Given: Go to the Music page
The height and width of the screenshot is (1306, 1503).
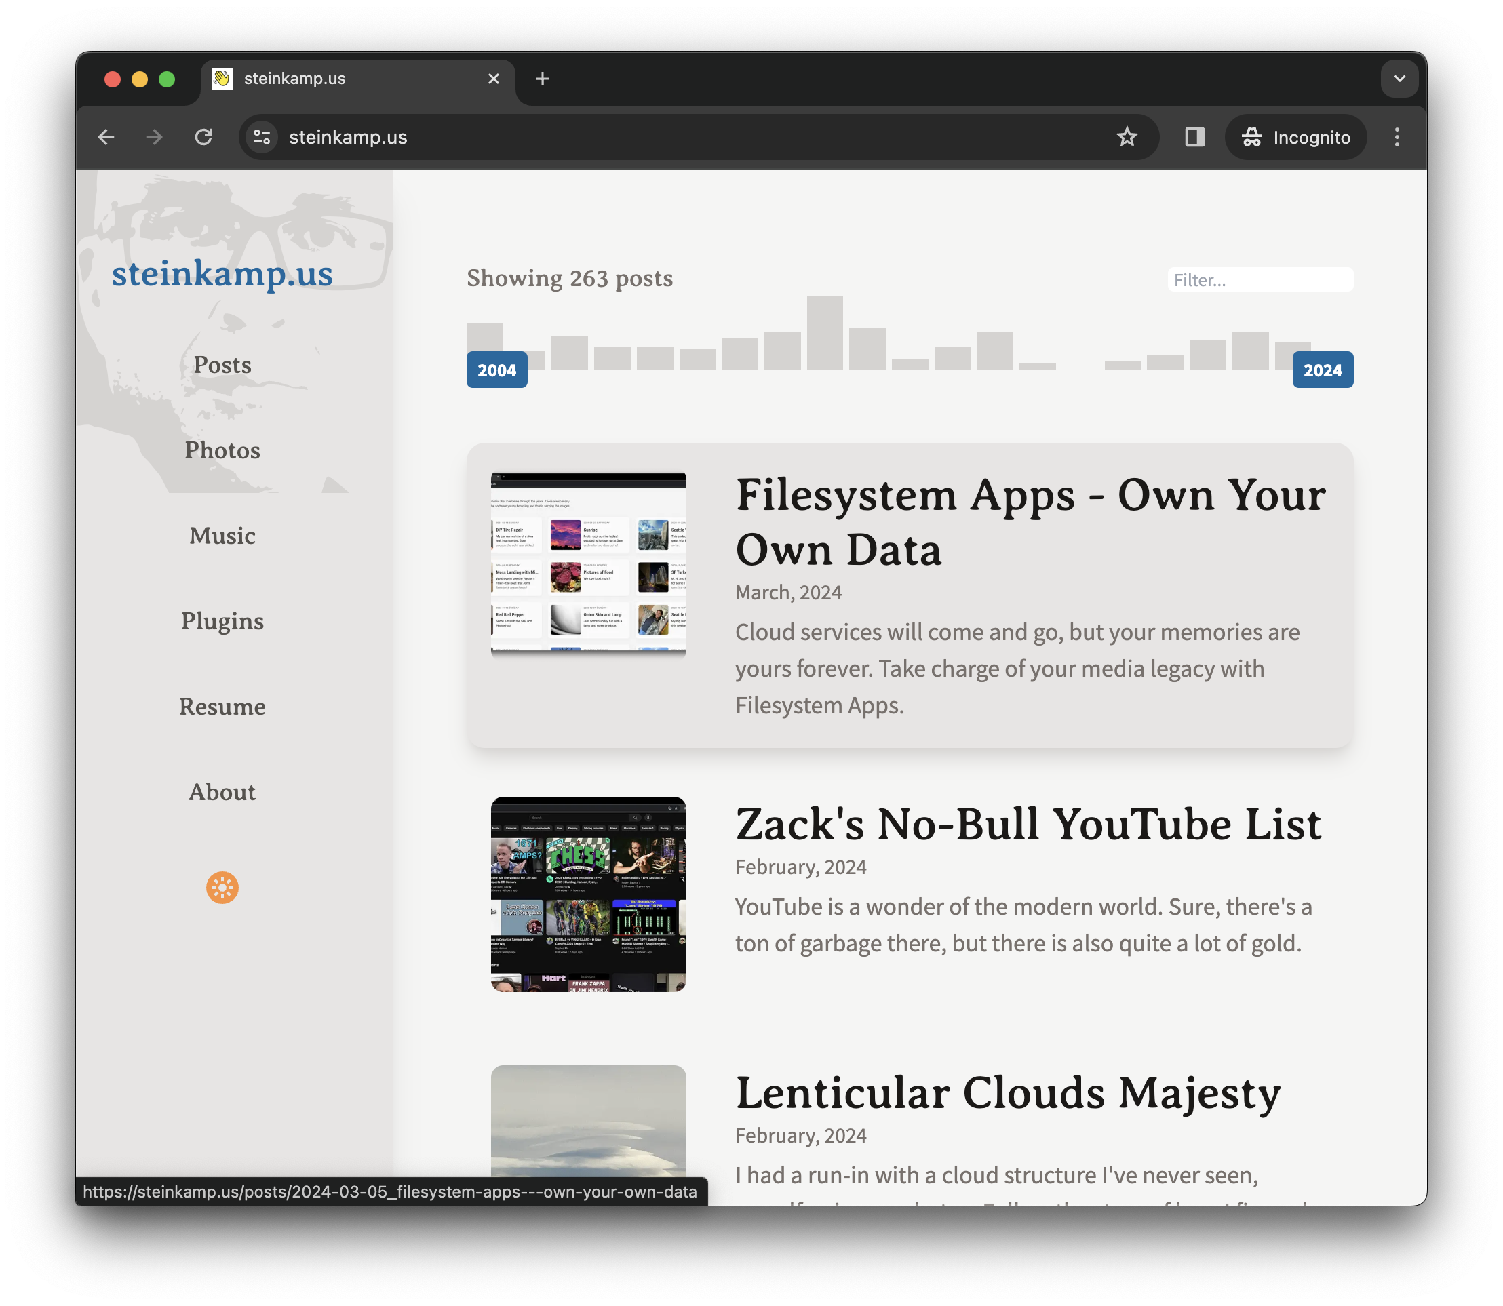Looking at the screenshot, I should (222, 536).
